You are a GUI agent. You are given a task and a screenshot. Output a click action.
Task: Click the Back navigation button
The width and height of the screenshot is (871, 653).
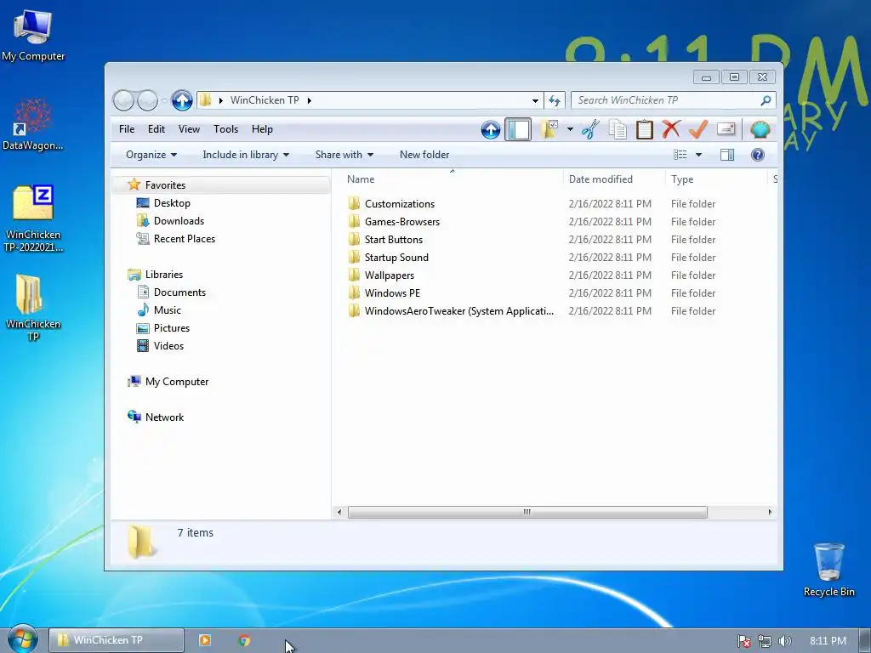click(123, 100)
